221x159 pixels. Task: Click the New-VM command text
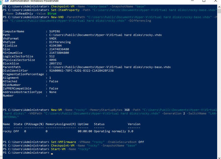(x=56, y=110)
